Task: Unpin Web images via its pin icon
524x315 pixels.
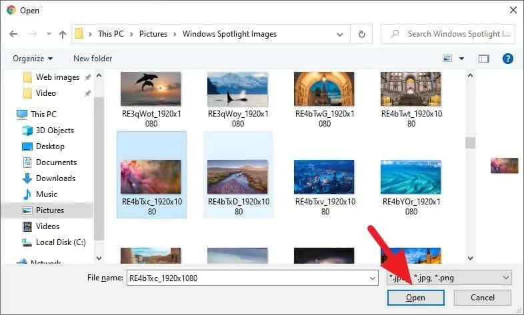Action: (x=87, y=77)
